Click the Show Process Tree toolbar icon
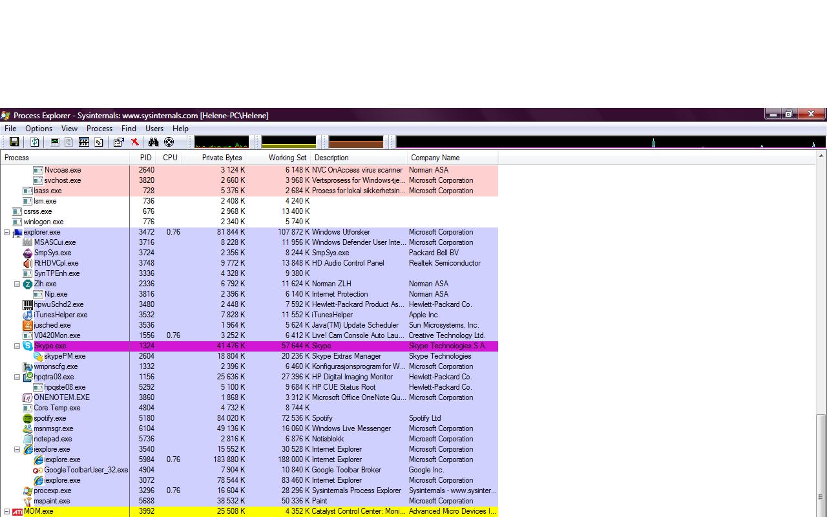This screenshot has width=827, height=517. pos(69,142)
